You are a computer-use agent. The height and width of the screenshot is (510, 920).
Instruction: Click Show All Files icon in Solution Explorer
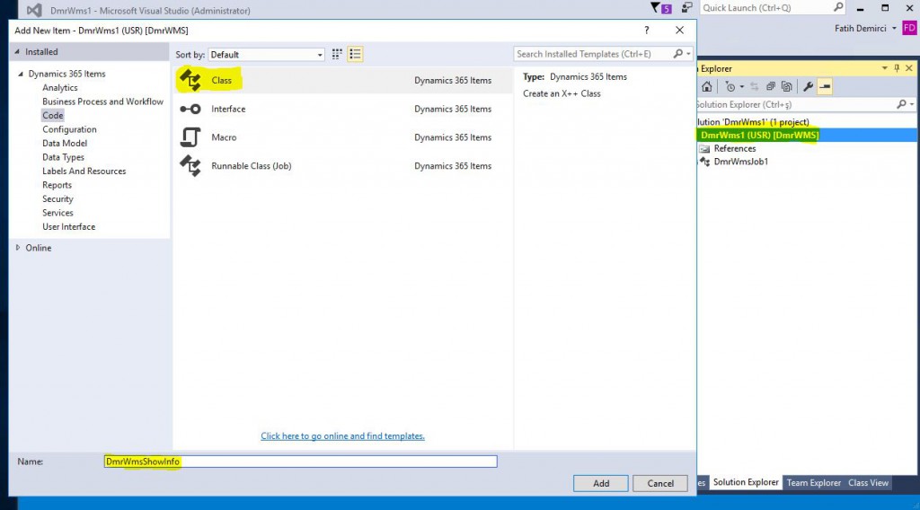(x=787, y=87)
